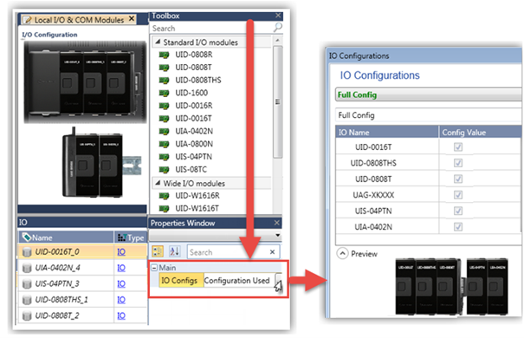Screen dimensions: 524x338
Task: Collapse the Wide I/O modules group
Action: tap(158, 183)
